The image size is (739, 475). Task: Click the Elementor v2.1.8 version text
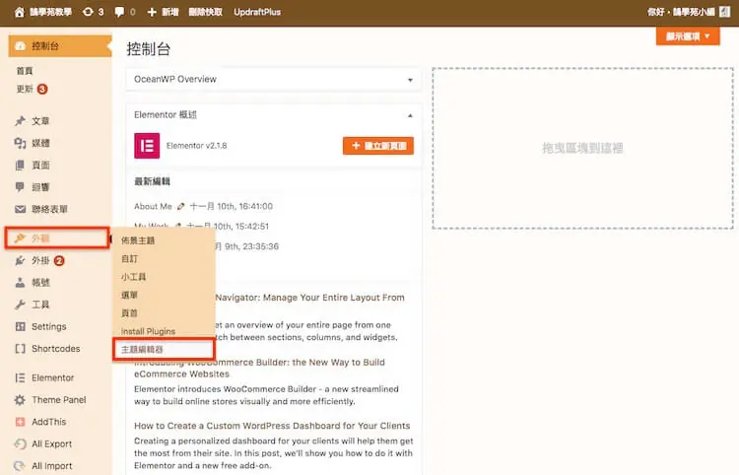196,146
